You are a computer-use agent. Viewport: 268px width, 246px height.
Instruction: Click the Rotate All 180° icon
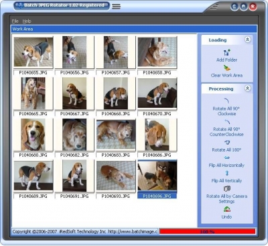click(227, 143)
